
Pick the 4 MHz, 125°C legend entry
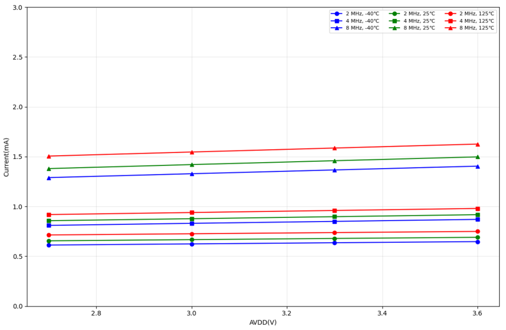[469, 21]
